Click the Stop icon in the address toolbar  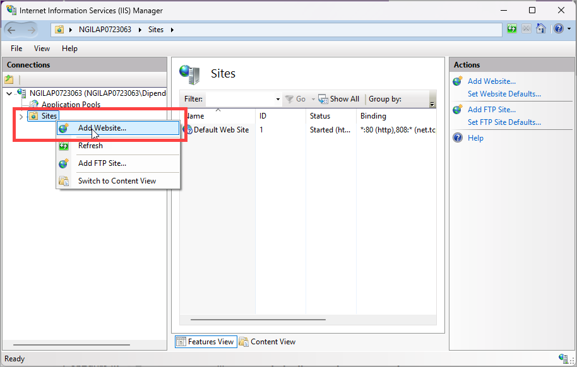click(526, 28)
